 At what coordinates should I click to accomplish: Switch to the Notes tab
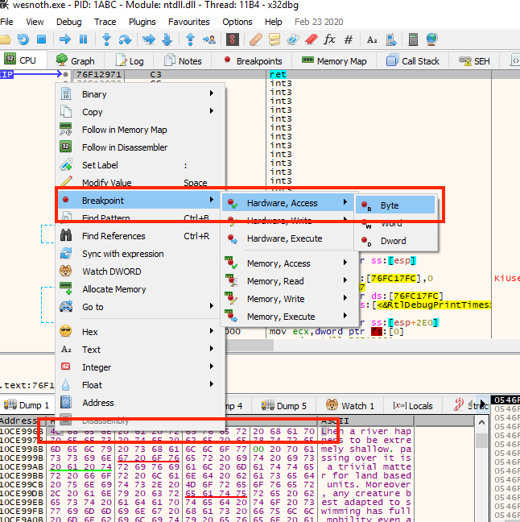coord(183,61)
